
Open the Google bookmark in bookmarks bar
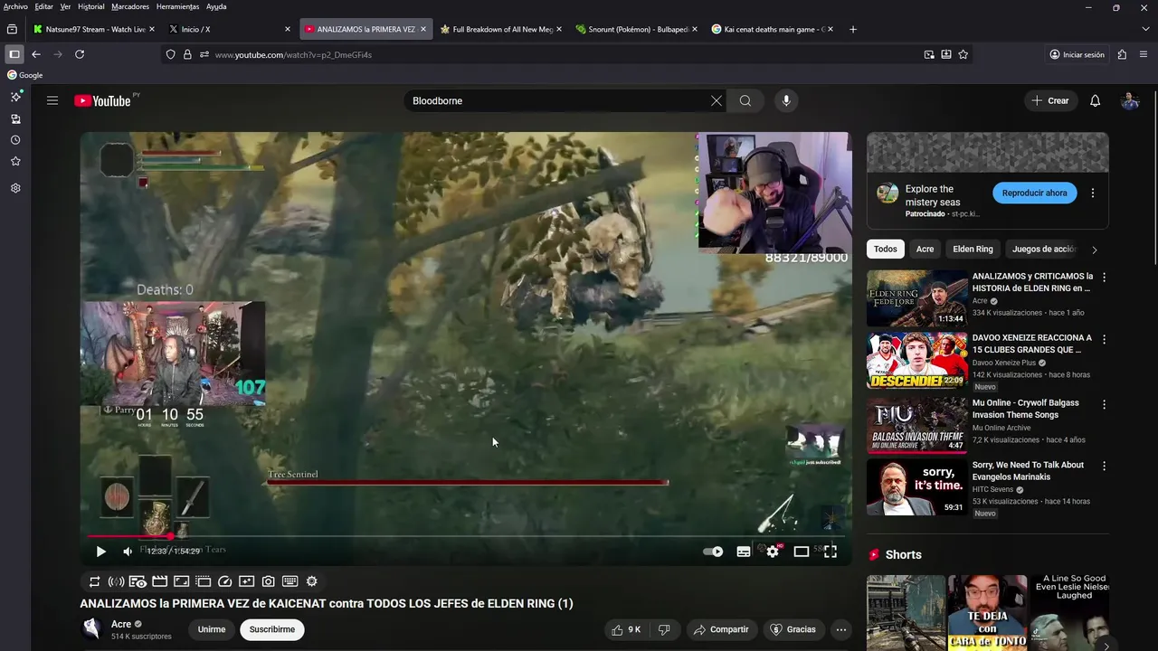(25, 75)
